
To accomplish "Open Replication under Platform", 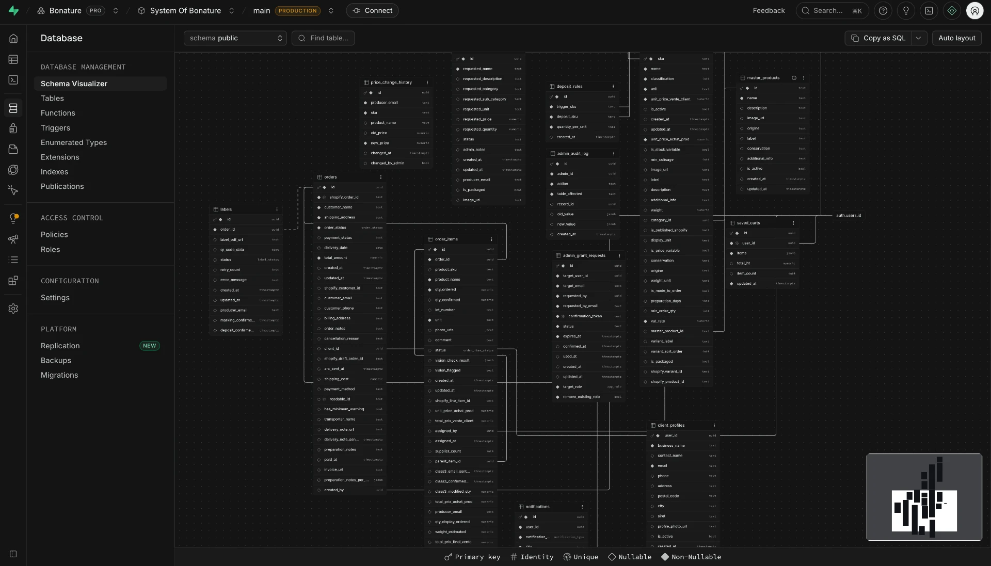I will point(60,346).
